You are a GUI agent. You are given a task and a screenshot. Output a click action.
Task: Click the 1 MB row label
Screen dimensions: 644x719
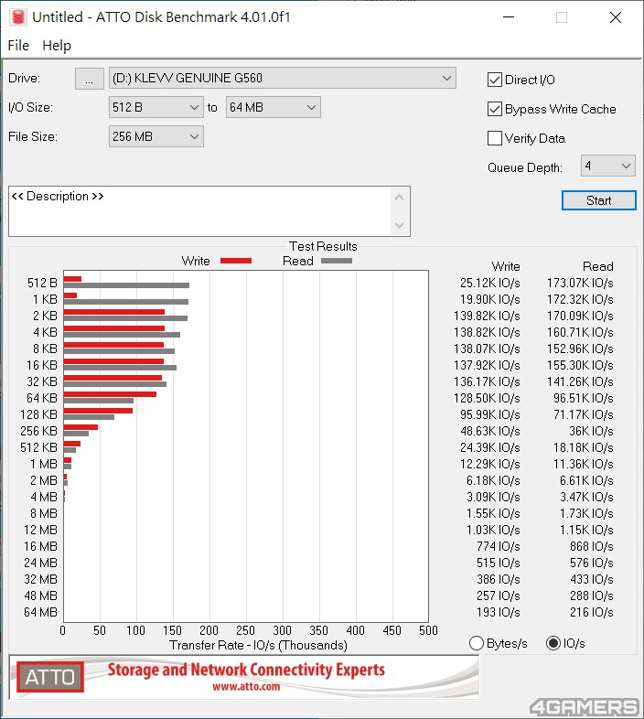tap(44, 464)
